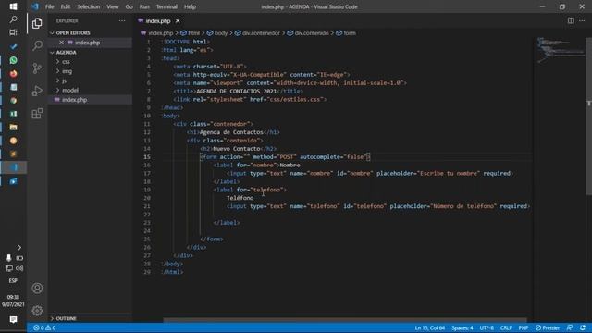
Task: Open Explorer Views and More Actions ellipsis
Action: [122, 20]
